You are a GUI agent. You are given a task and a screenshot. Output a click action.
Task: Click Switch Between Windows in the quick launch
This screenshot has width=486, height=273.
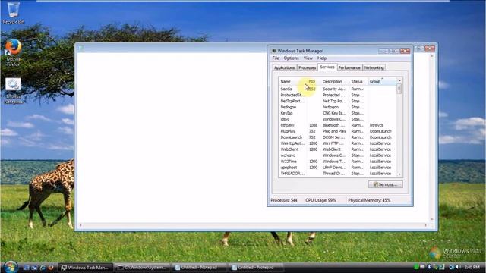(34, 268)
